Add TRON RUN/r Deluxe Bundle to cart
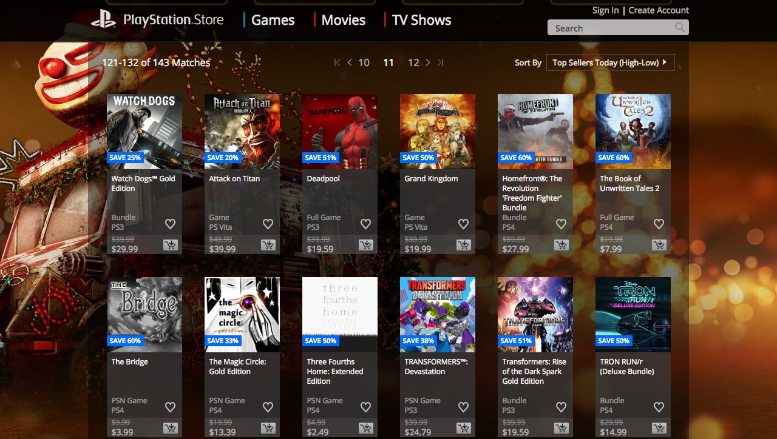The width and height of the screenshot is (777, 439). [659, 428]
